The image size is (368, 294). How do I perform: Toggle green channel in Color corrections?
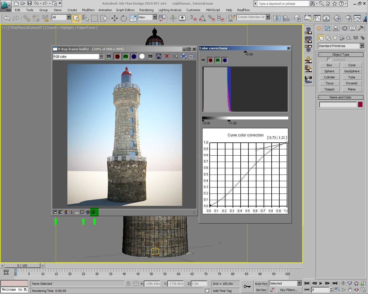pyautogui.click(x=218, y=60)
